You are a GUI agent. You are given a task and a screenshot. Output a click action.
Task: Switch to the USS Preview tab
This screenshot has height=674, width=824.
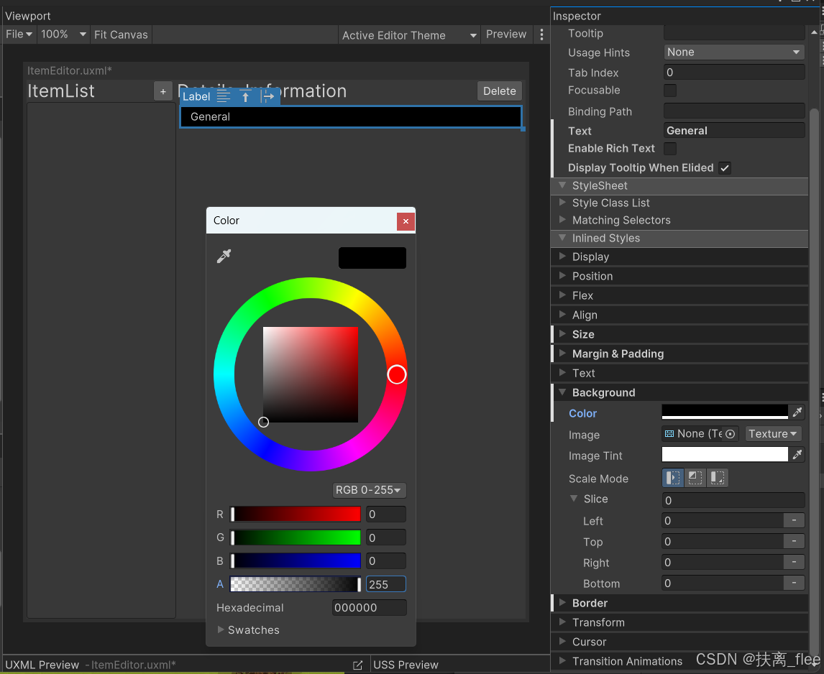(x=407, y=665)
